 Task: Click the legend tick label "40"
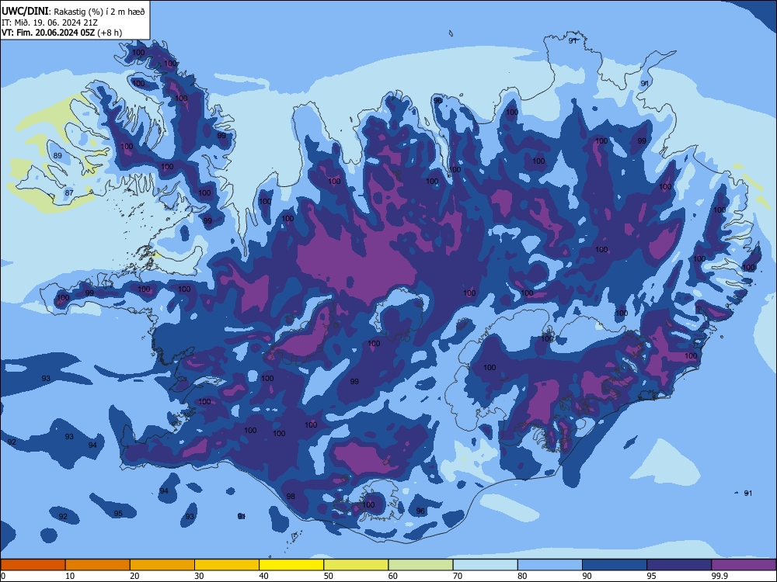(x=264, y=576)
